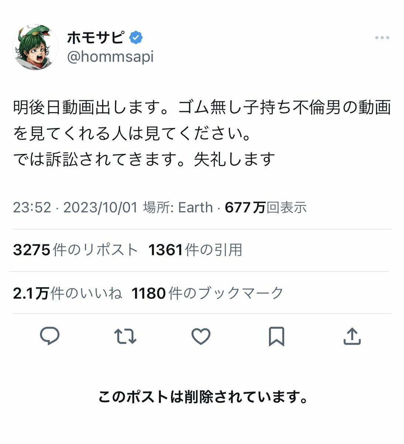Open the ホモサピ profile avatar
This screenshot has height=444, width=404.
click(36, 47)
